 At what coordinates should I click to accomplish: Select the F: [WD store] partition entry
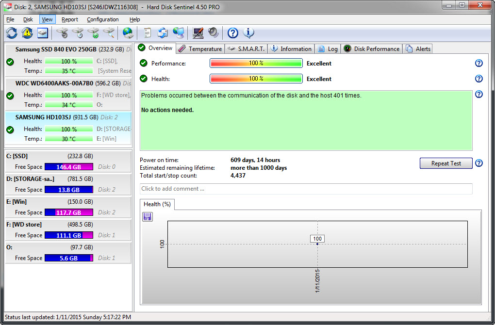[68, 229]
